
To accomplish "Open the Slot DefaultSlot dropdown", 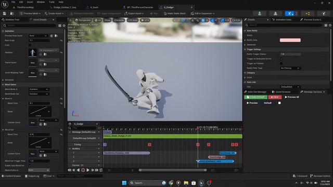I will coord(290,87).
